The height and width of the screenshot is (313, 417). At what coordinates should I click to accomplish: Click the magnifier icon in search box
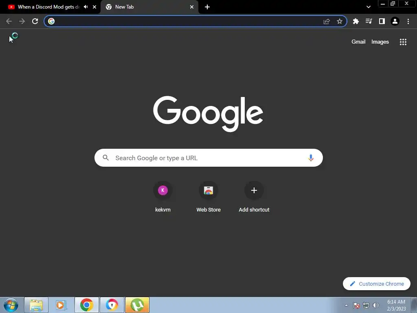pyautogui.click(x=105, y=158)
